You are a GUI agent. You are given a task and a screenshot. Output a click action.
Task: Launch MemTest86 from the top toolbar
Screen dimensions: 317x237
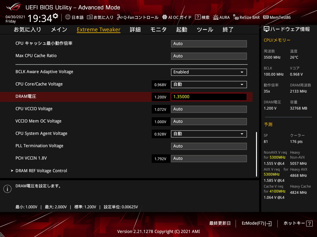277,17
